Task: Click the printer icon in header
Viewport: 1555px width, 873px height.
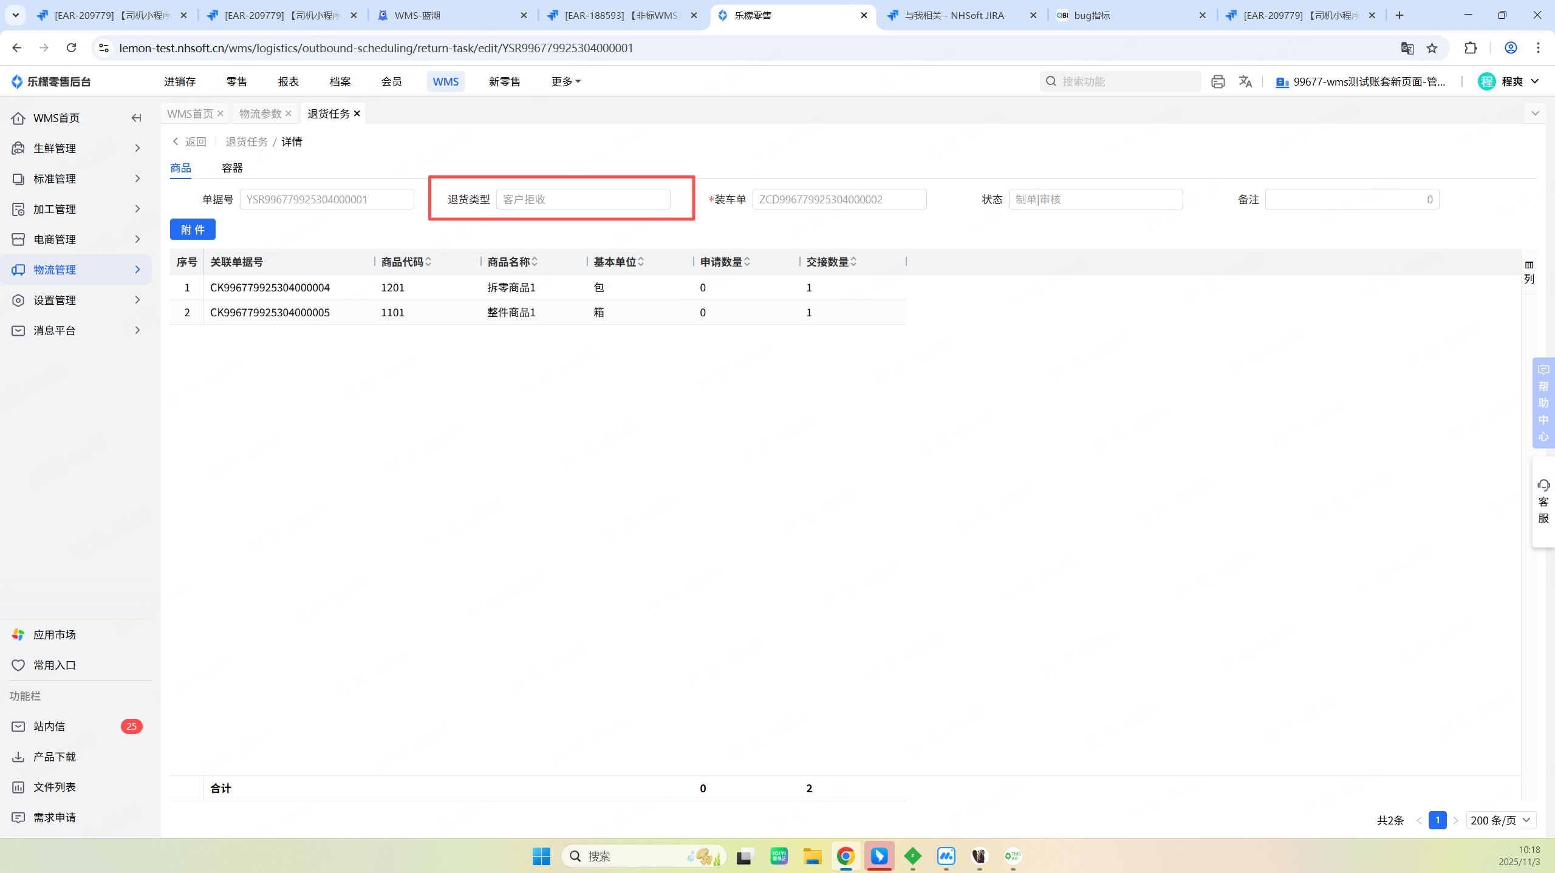Action: pyautogui.click(x=1217, y=81)
